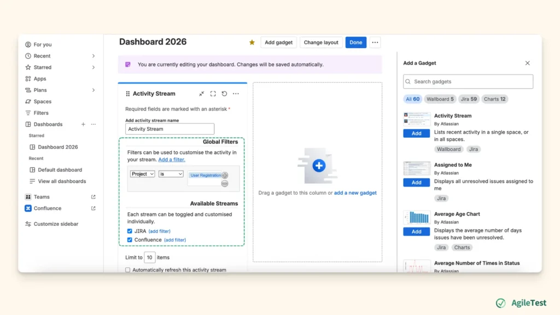Click the Wallboard tag under Activity Stream

[448, 149]
